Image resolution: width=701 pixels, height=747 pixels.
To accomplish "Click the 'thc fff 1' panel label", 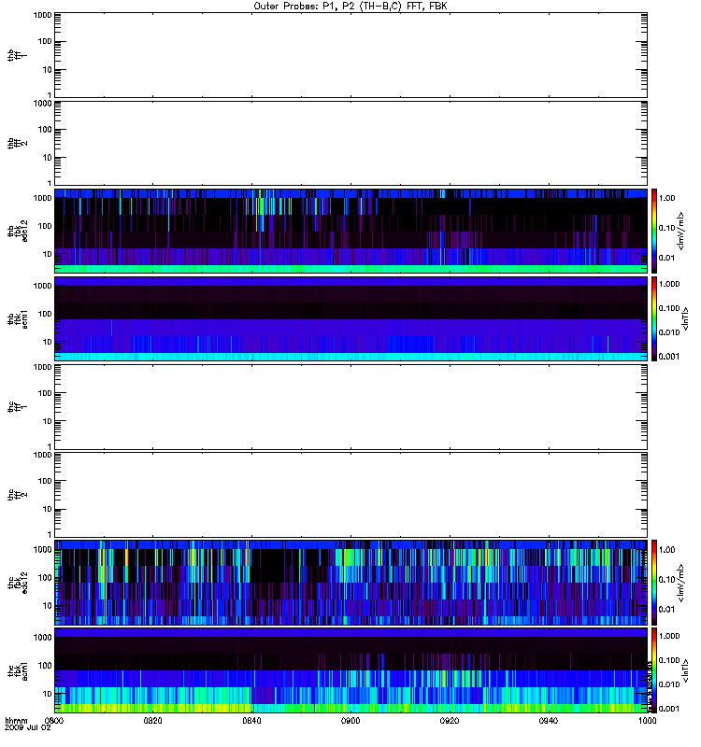I will pos(17,407).
